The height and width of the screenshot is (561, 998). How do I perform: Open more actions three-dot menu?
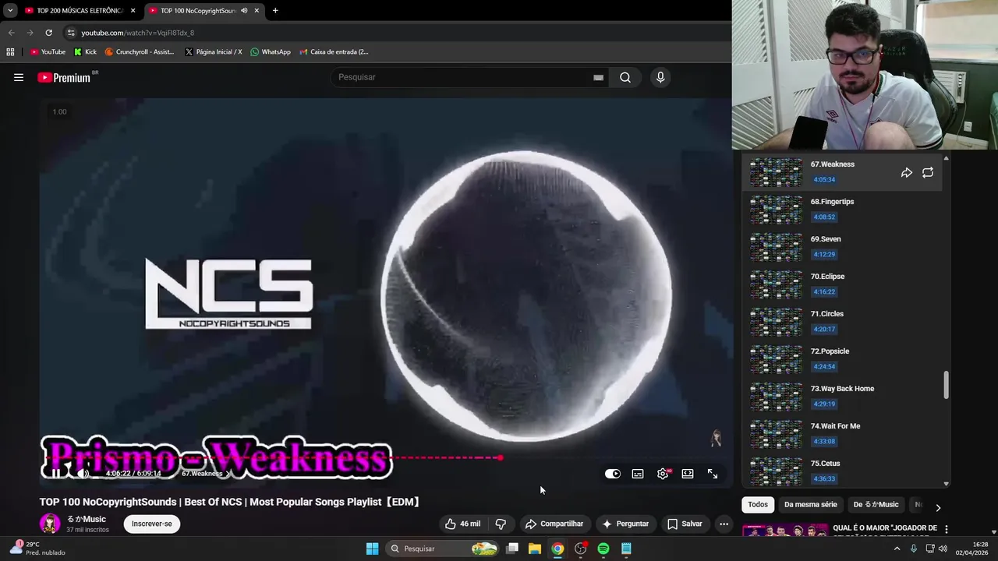point(724,524)
